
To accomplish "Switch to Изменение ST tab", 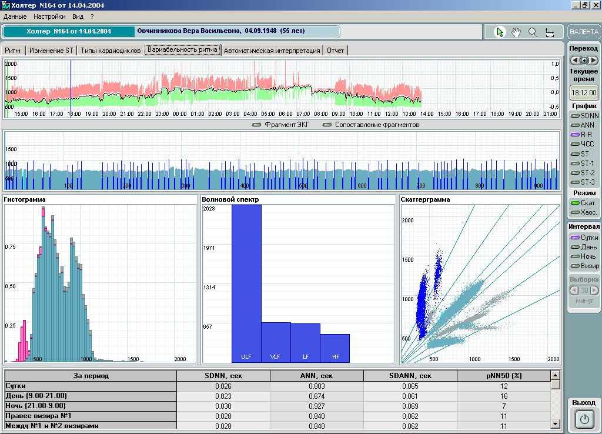I will point(51,51).
